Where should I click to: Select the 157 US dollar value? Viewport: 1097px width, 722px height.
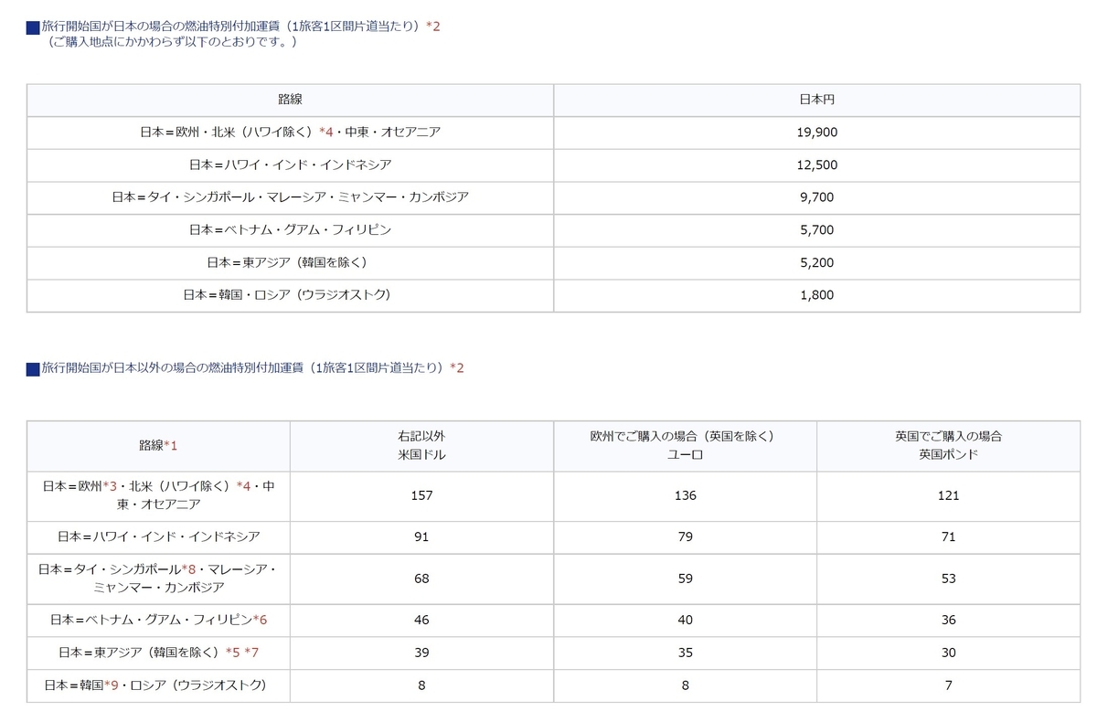[x=421, y=495]
